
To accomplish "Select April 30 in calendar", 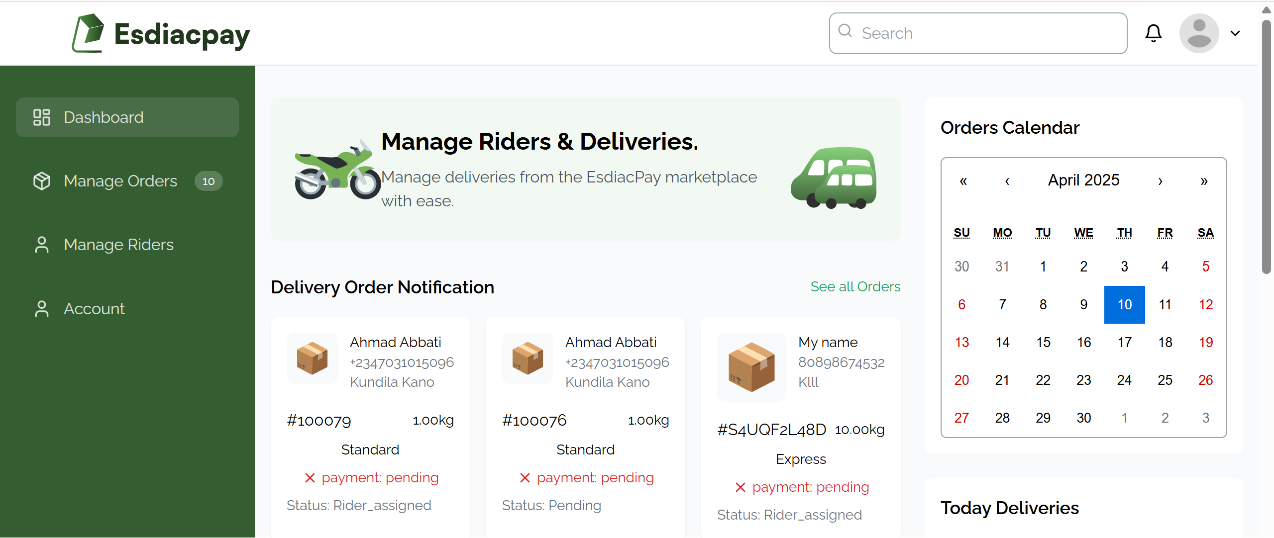I will tap(1084, 418).
